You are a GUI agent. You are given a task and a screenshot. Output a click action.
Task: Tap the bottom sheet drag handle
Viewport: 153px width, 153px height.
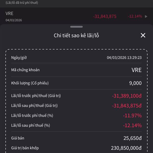(x=76, y=27)
